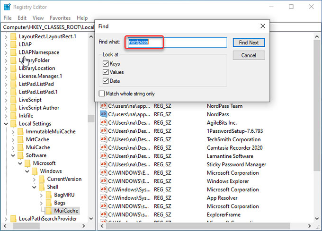This screenshot has height=231, width=322.
Task: Select the Bags key
Action: [x=60, y=203]
